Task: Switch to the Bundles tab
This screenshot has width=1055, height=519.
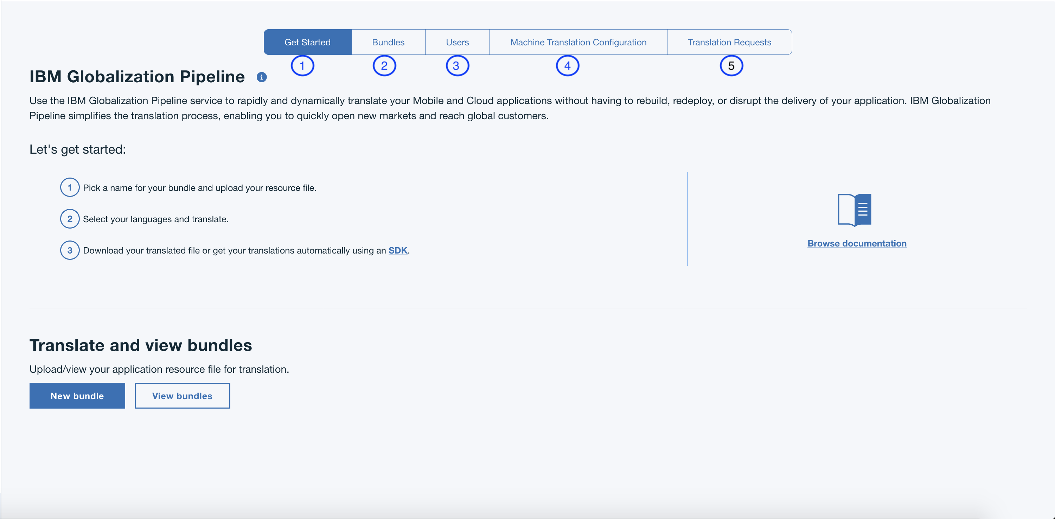Action: tap(388, 42)
